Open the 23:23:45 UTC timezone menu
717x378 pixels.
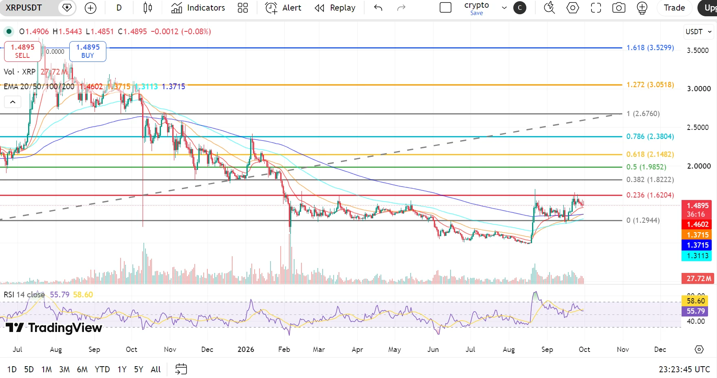684,369
